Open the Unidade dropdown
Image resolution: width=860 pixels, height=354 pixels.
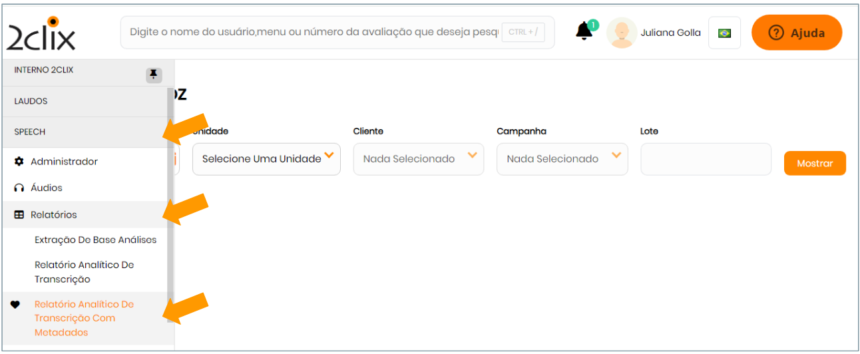266,159
